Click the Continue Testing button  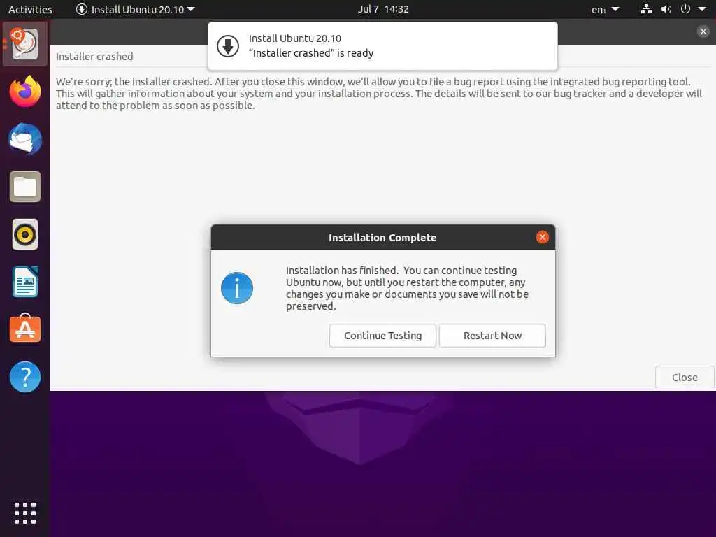[382, 336]
